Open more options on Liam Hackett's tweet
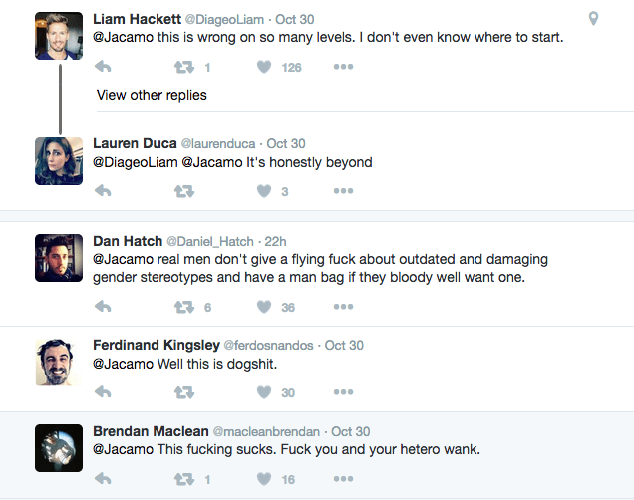 (343, 68)
